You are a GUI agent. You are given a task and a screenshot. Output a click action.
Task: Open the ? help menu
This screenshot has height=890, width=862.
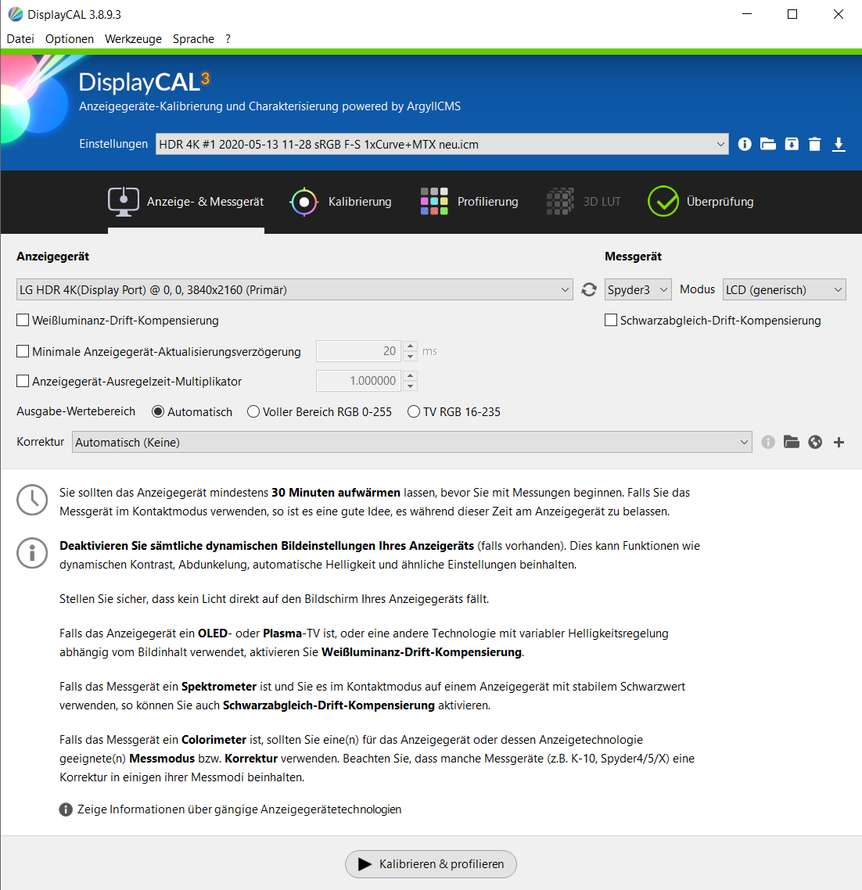click(228, 39)
